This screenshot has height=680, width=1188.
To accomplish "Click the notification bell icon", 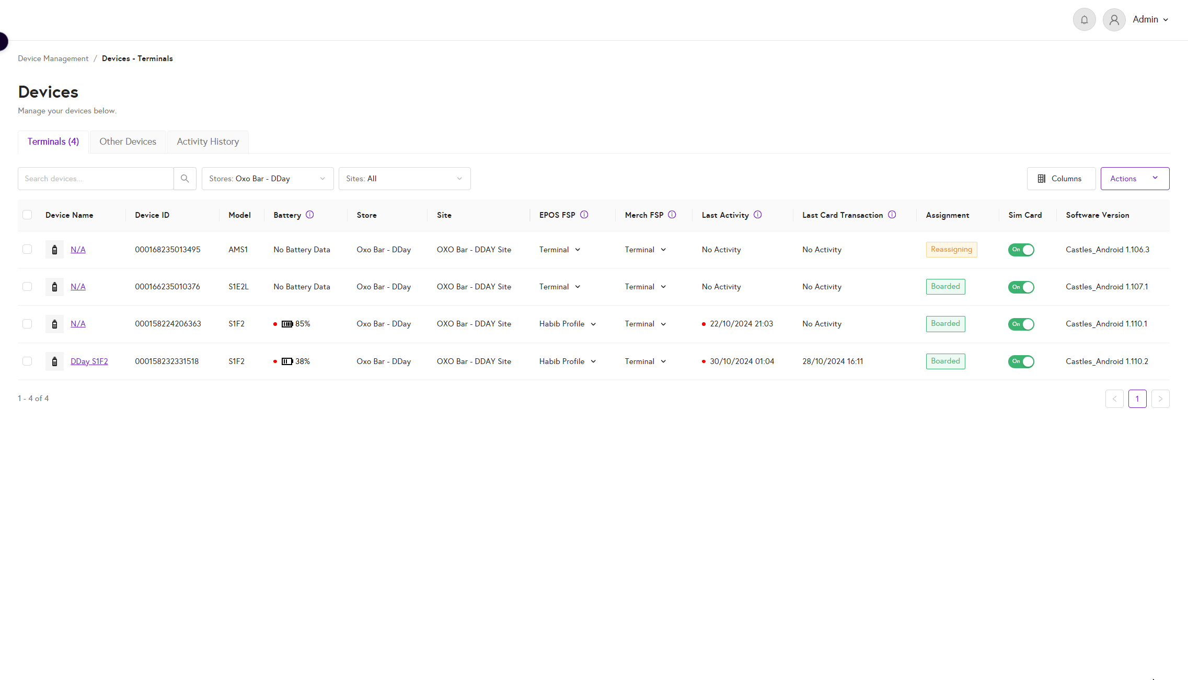I will tap(1084, 20).
